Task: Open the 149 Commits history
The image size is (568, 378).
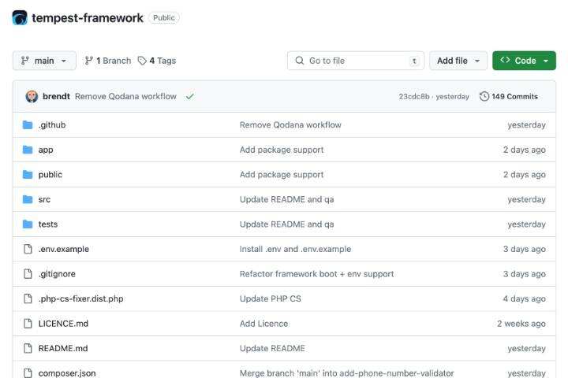Action: point(509,96)
